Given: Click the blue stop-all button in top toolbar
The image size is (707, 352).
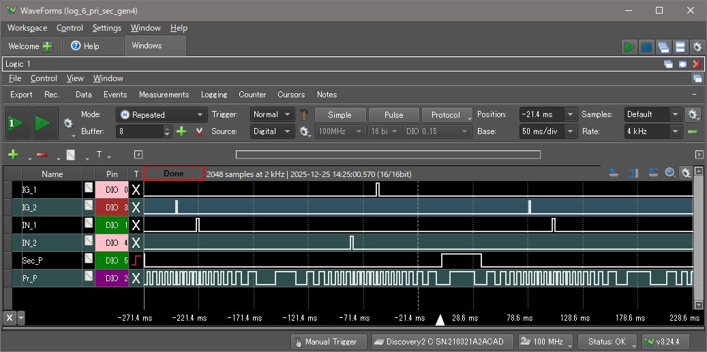Looking at the screenshot, I should click(x=646, y=47).
